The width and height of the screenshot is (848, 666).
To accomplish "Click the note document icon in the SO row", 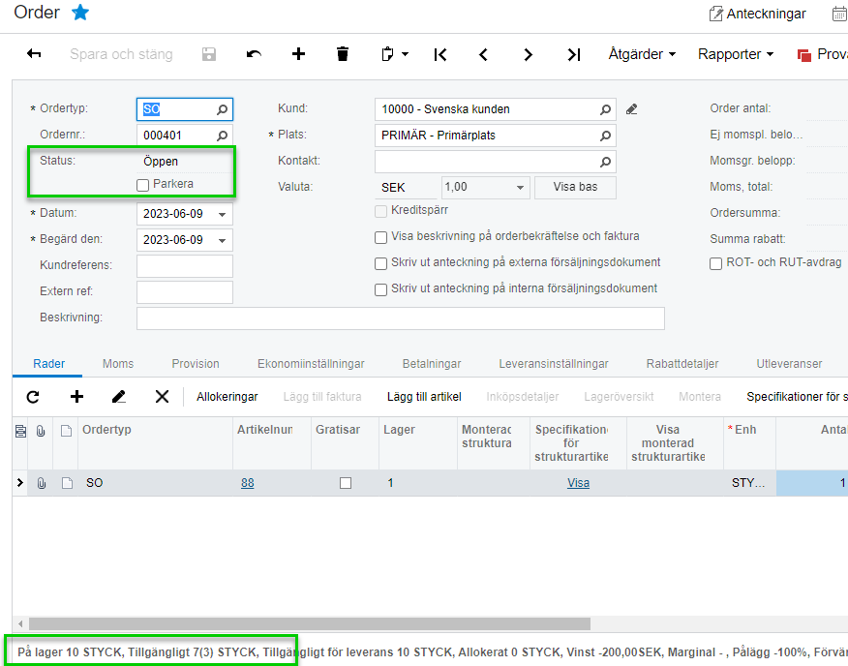I will pos(67,483).
